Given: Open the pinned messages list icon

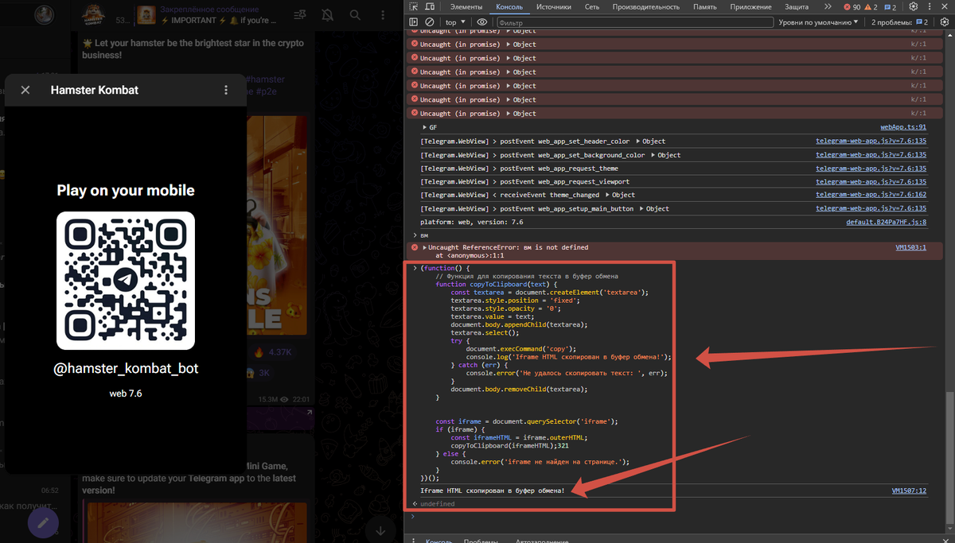Looking at the screenshot, I should (x=300, y=15).
